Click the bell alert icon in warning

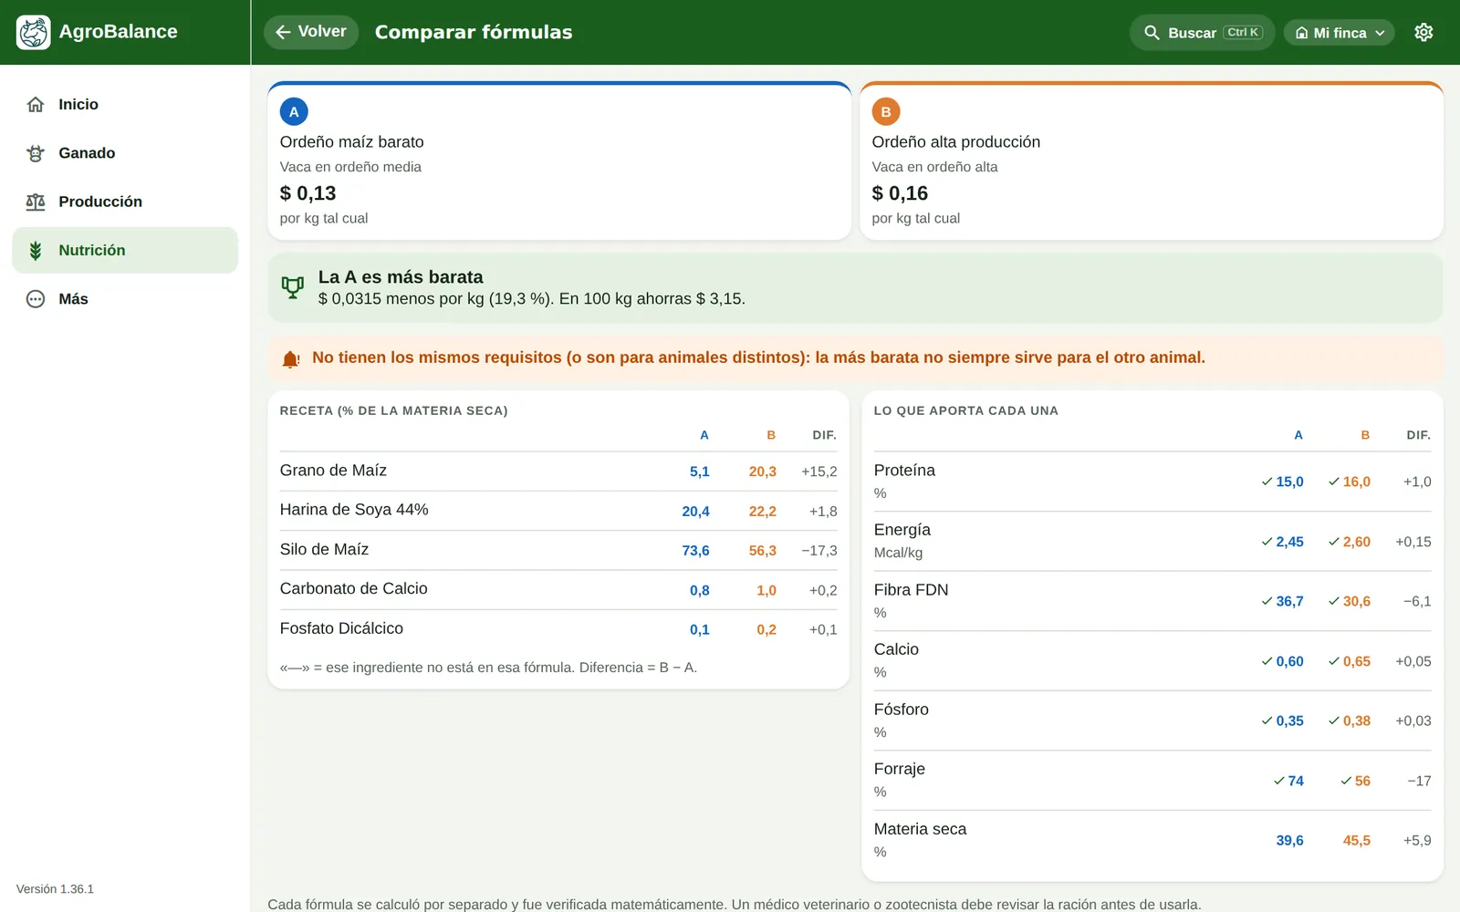(x=291, y=358)
